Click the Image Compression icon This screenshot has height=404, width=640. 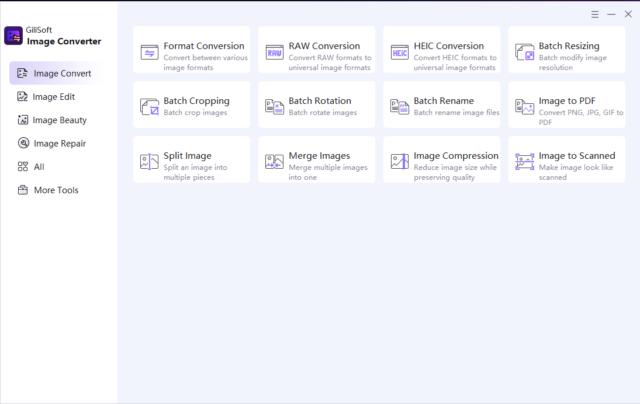400,162
